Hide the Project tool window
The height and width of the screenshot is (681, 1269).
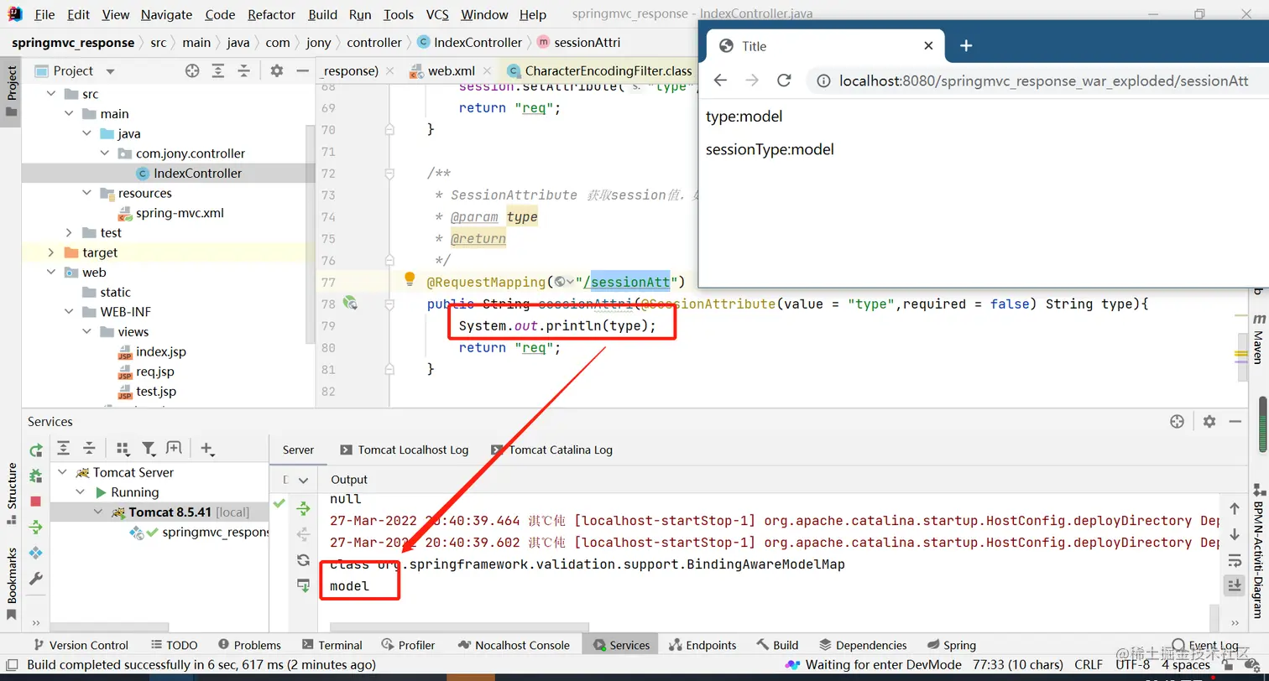[301, 71]
